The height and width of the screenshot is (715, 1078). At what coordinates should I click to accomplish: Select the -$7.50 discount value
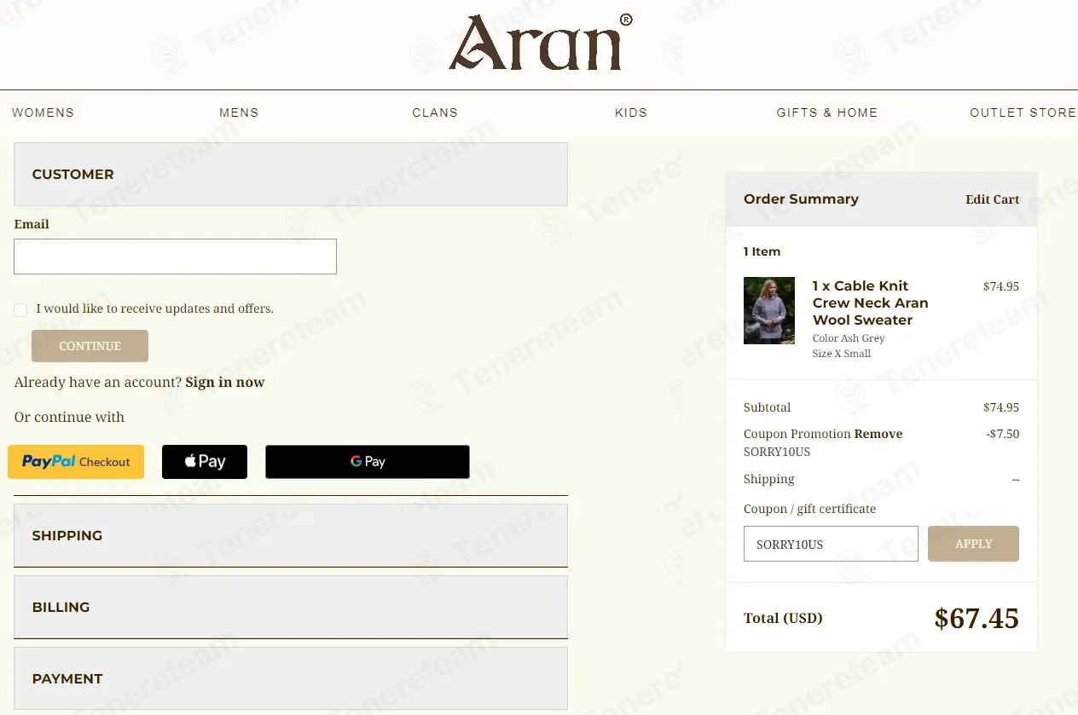(x=1003, y=434)
